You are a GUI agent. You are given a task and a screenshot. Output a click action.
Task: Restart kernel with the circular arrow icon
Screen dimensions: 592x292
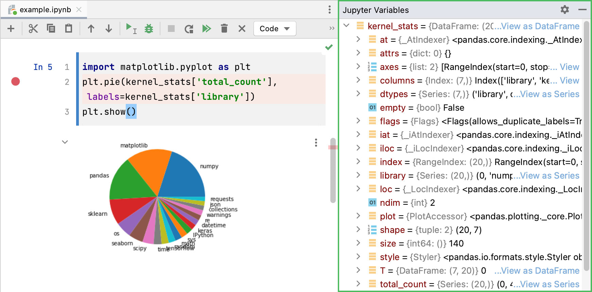tap(189, 29)
